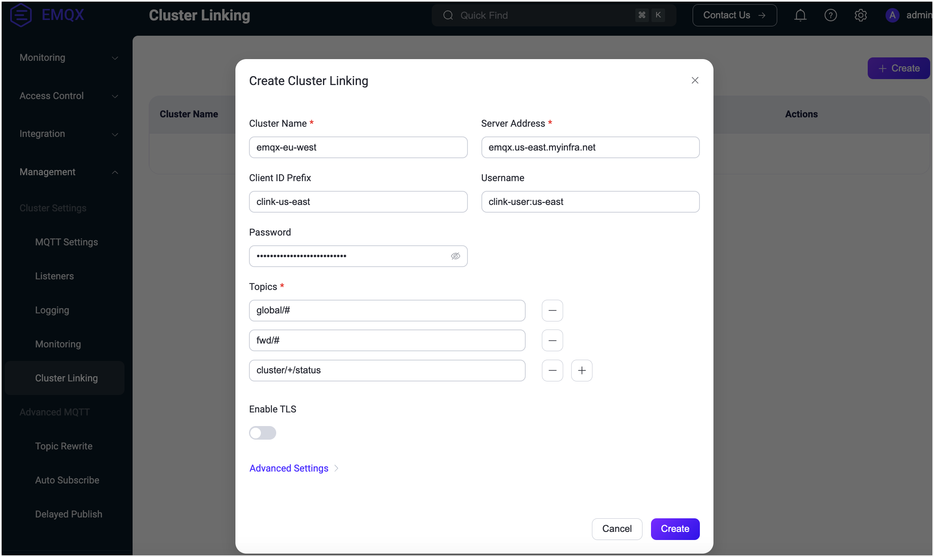The height and width of the screenshot is (557, 934).
Task: Expand the Management sidebar section
Action: point(66,172)
